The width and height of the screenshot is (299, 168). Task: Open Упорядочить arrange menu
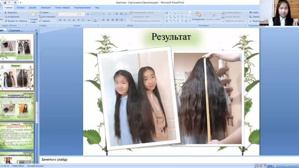click(198, 16)
